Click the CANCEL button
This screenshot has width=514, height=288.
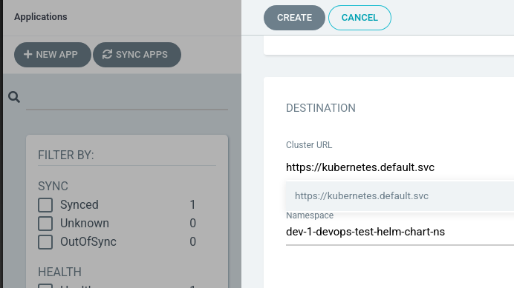[360, 18]
